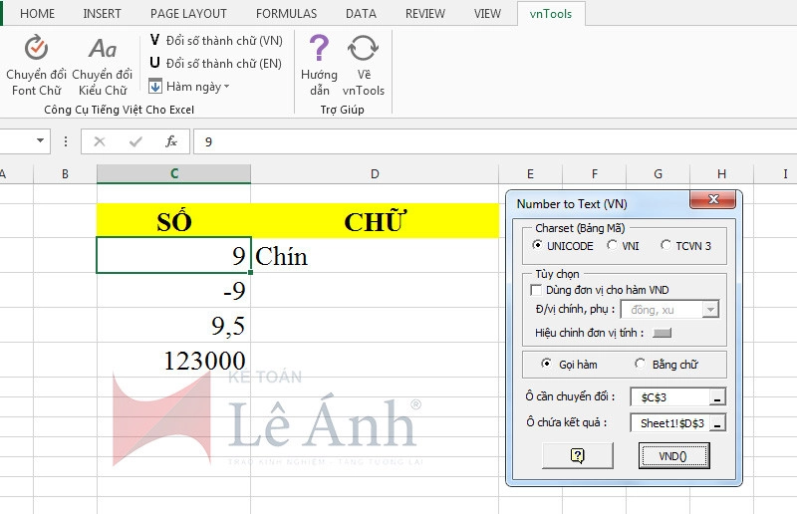Viewport: 797px width, 514px height.
Task: Click the Hiệu chỉnh đơn vị tính button
Action: coord(662,333)
